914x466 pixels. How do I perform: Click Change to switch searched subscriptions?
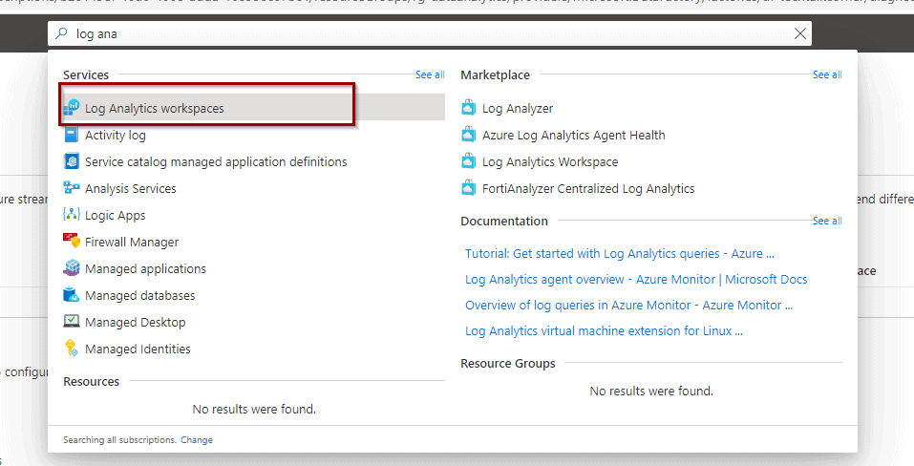(x=197, y=440)
